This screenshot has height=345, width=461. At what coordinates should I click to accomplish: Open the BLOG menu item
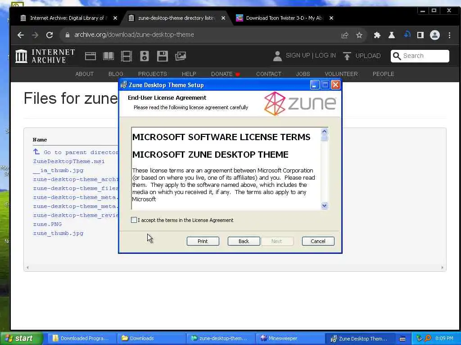[x=116, y=74]
